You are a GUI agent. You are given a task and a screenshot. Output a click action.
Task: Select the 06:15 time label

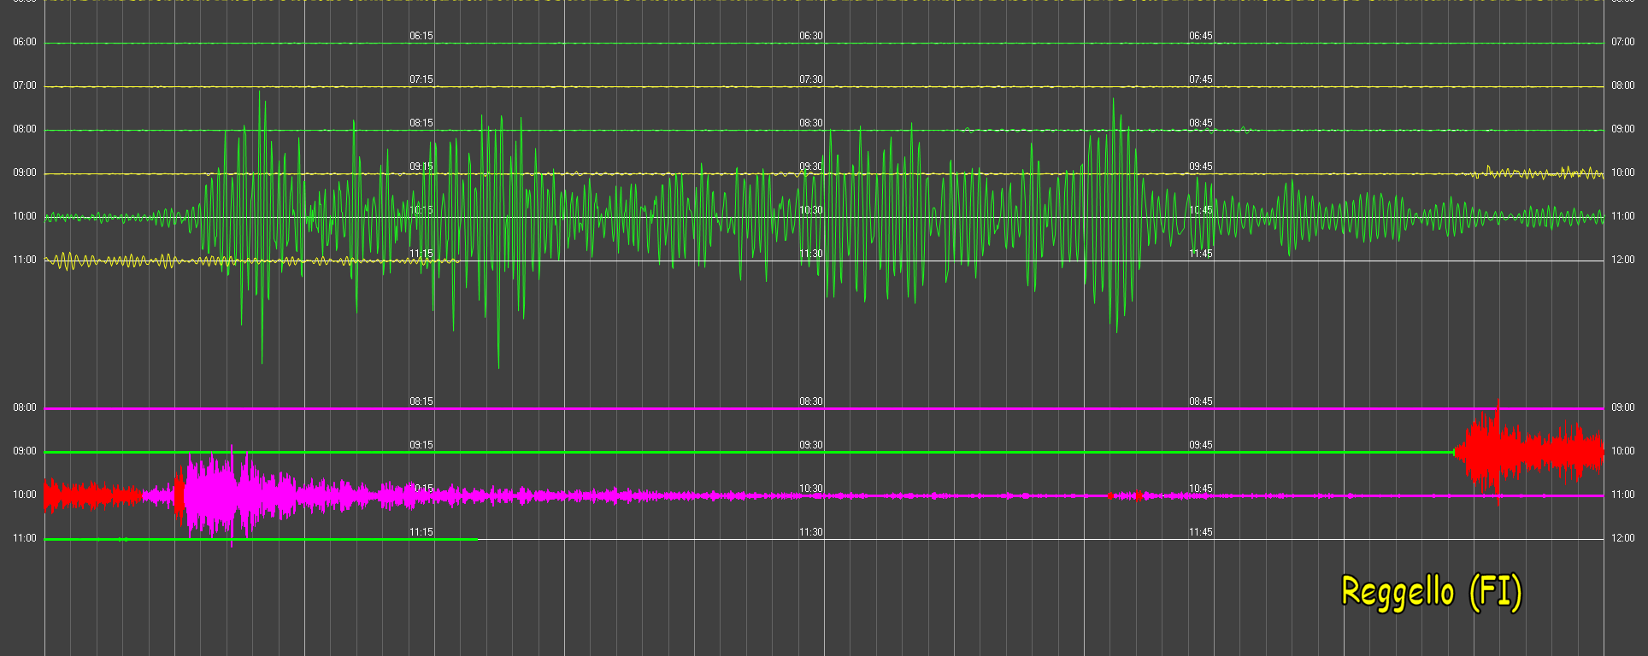(421, 36)
